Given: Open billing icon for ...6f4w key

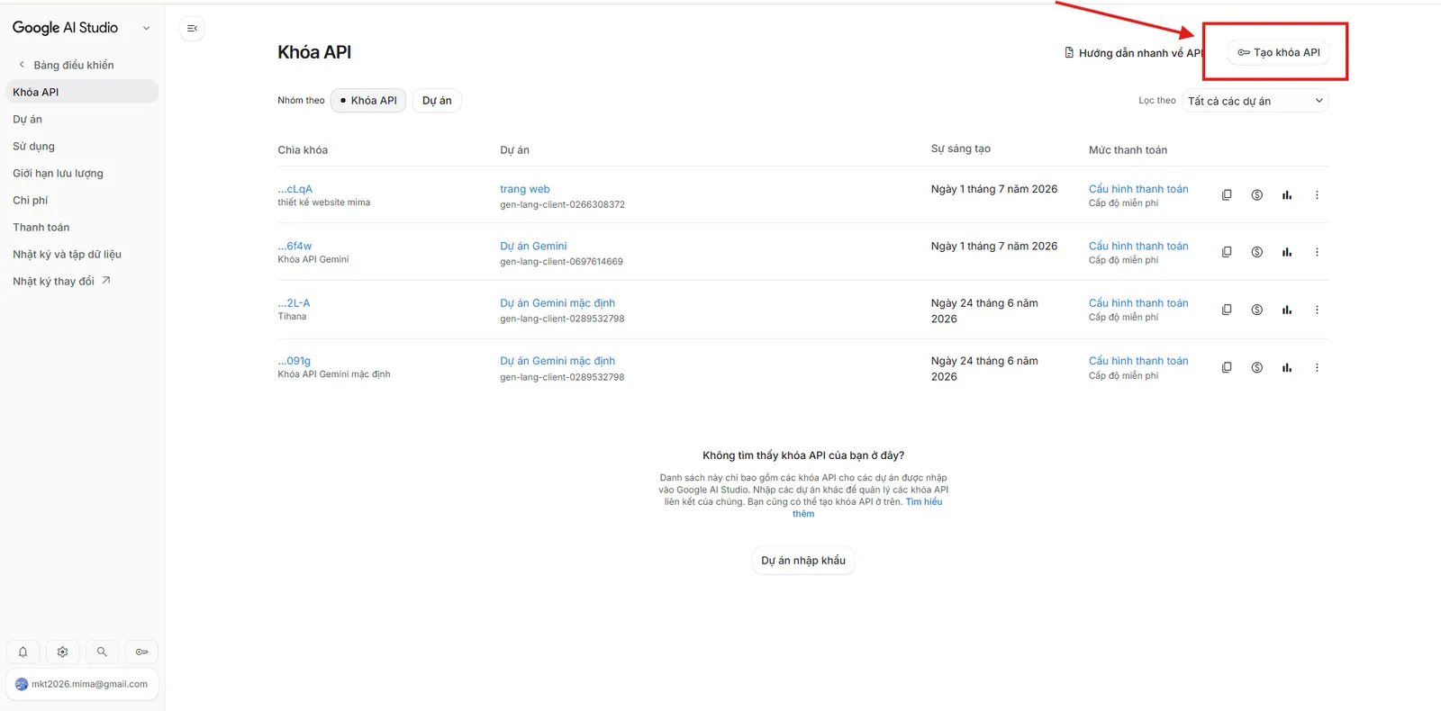Looking at the screenshot, I should pyautogui.click(x=1256, y=252).
